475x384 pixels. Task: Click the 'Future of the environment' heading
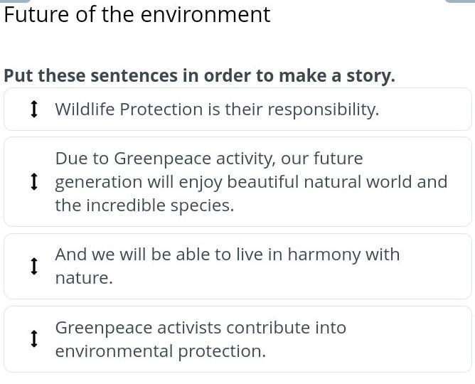(137, 15)
